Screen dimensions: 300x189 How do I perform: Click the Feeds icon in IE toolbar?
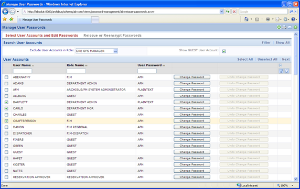coord(257,19)
